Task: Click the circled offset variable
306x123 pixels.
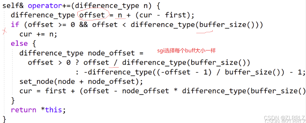Action: (92, 15)
